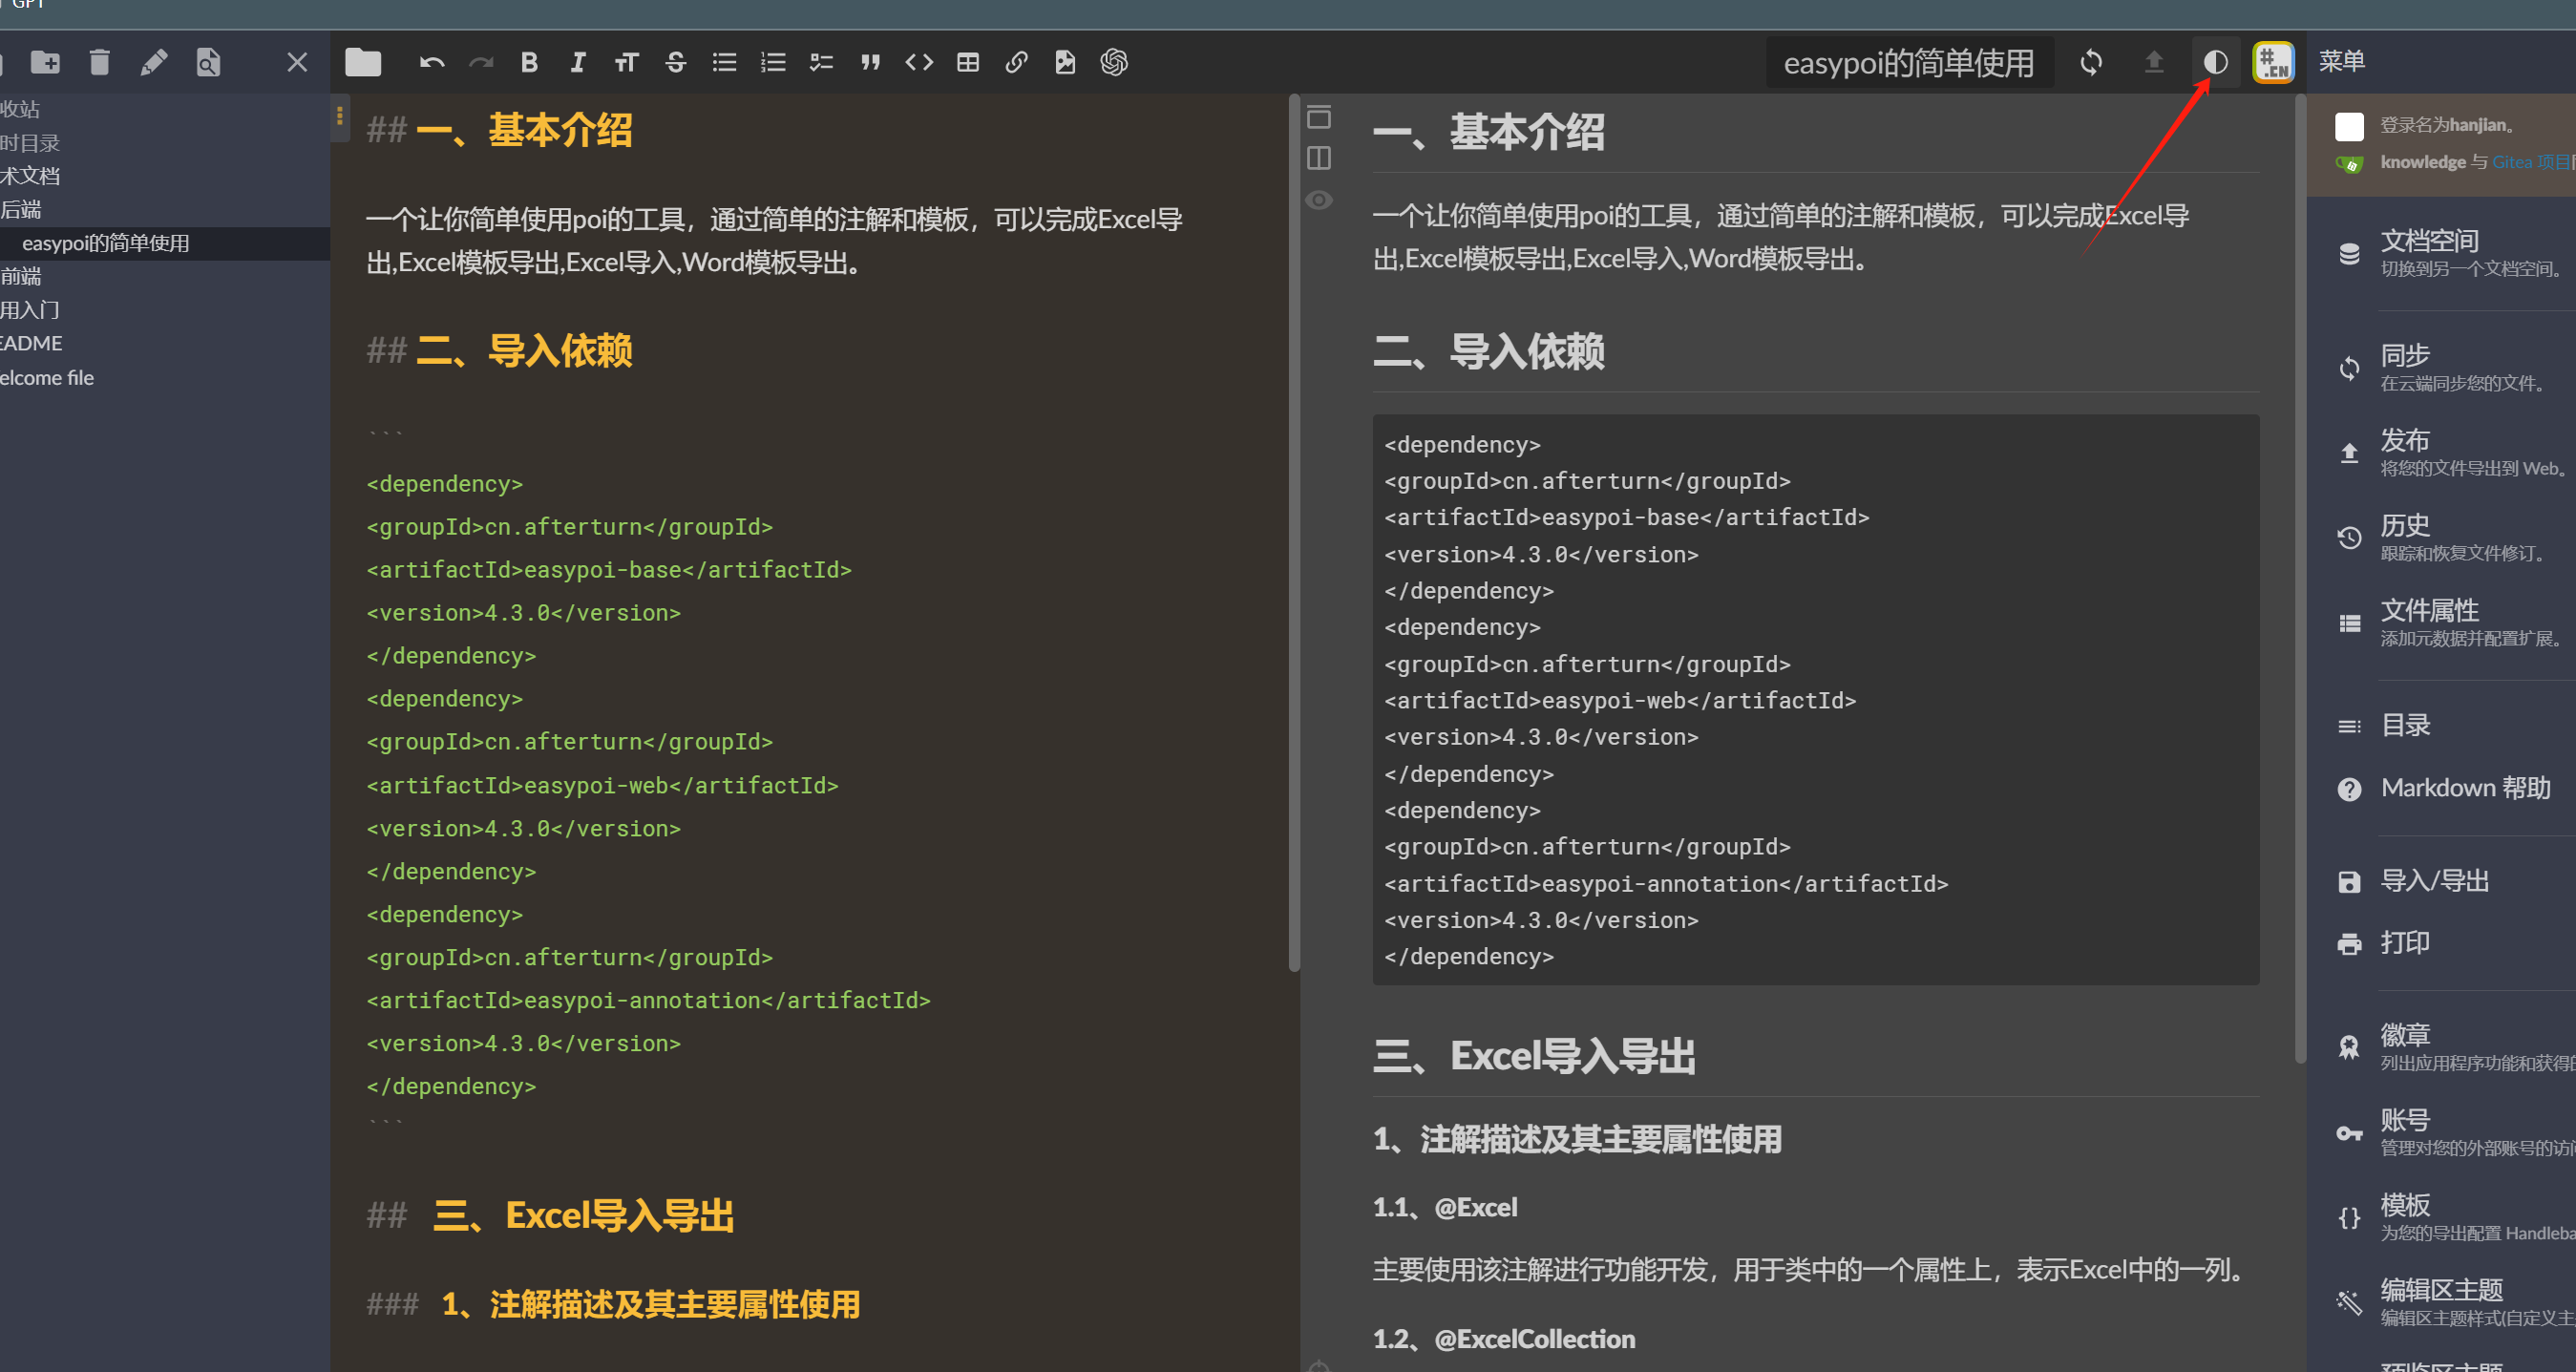Click the undo arrow icon
The image size is (2576, 1372).
click(x=431, y=63)
